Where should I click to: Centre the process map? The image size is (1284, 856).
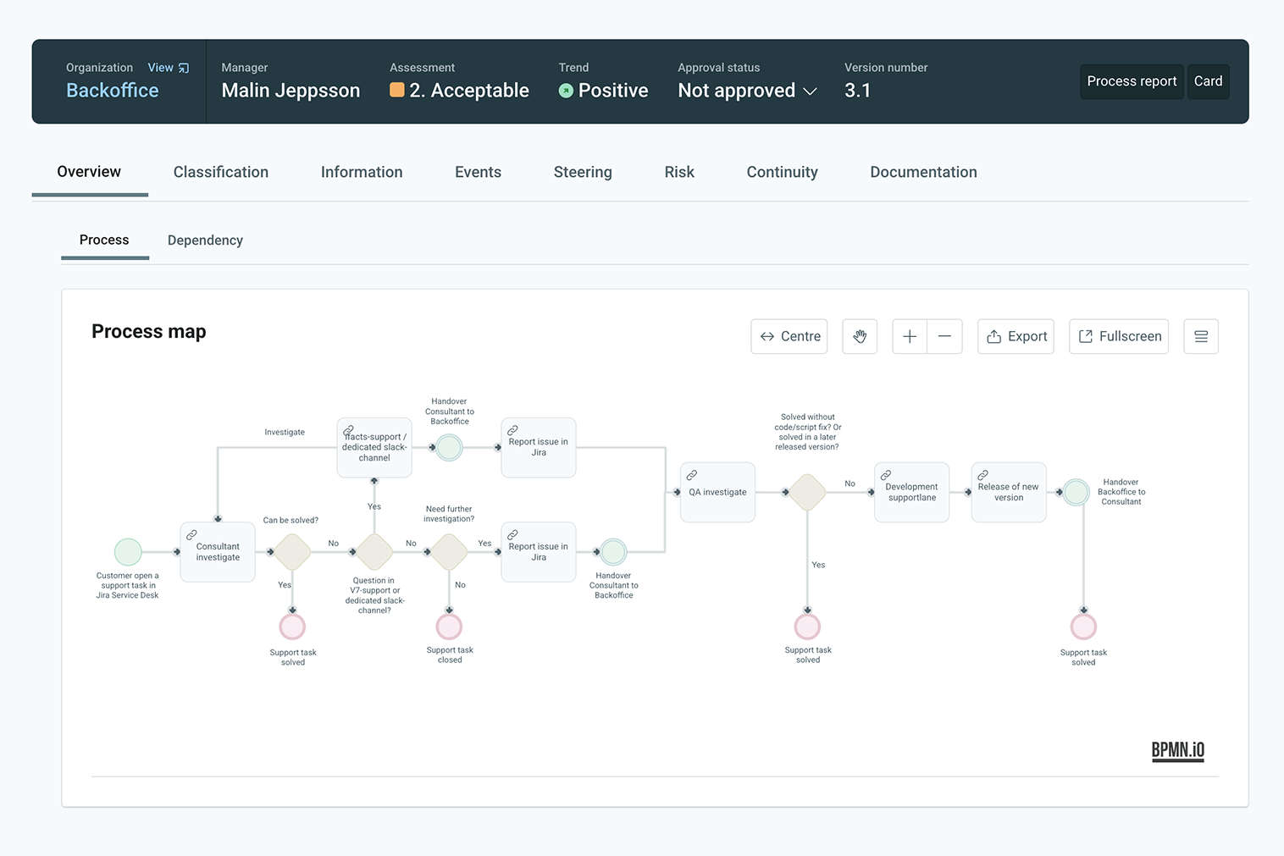click(789, 336)
